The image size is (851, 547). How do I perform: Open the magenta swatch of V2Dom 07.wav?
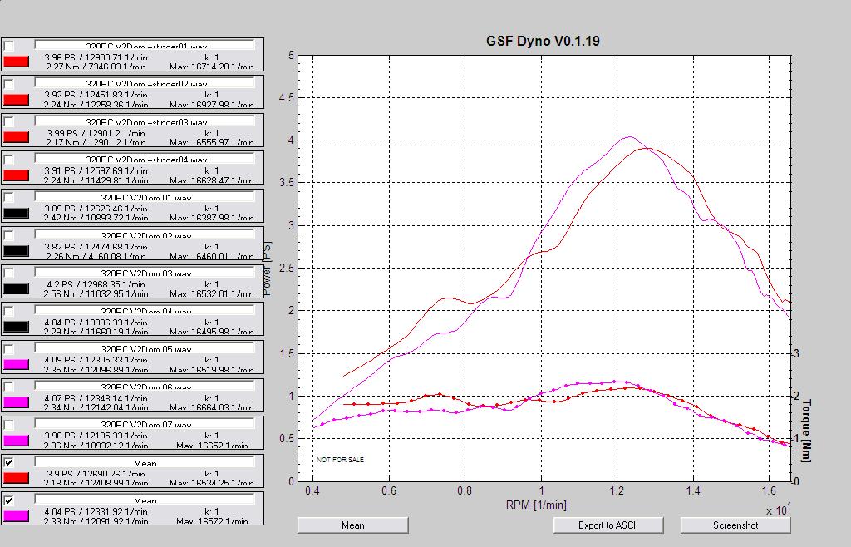[x=17, y=441]
